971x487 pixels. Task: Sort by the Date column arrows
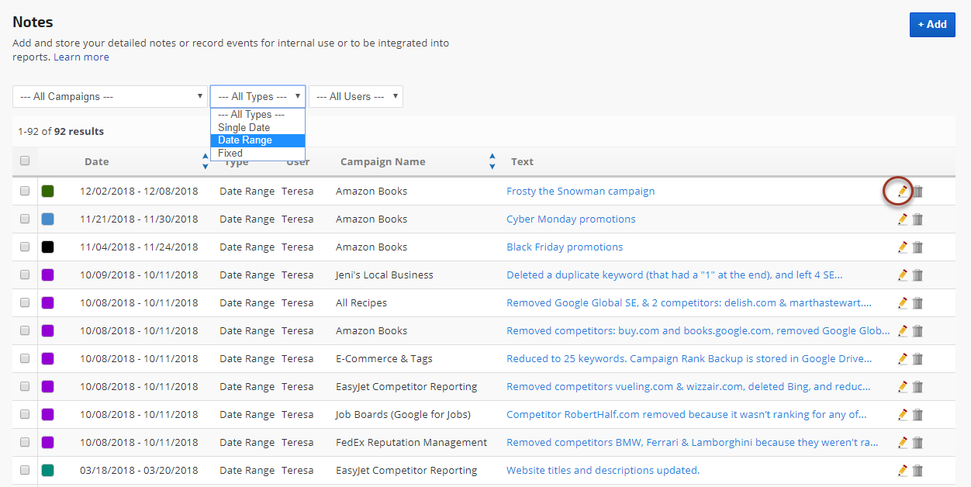coord(205,161)
